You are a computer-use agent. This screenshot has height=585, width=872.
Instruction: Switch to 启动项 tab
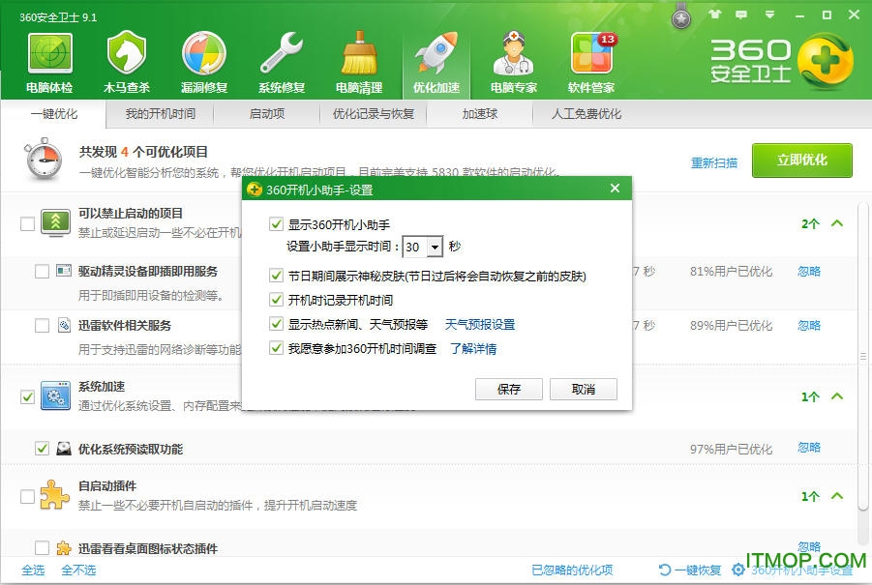tap(267, 114)
